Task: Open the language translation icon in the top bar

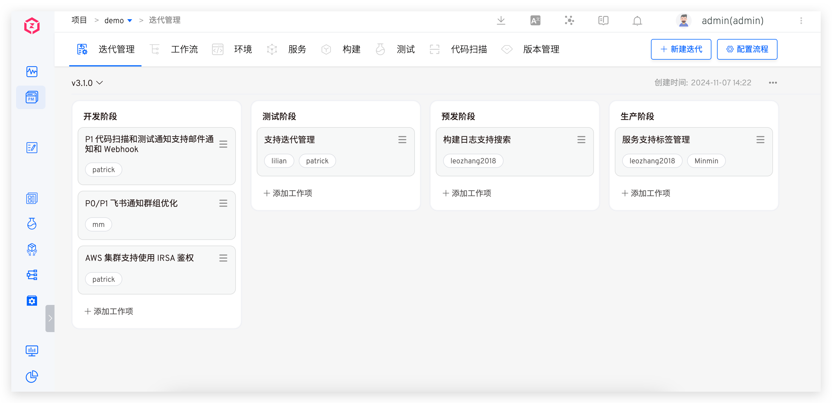Action: click(x=535, y=20)
